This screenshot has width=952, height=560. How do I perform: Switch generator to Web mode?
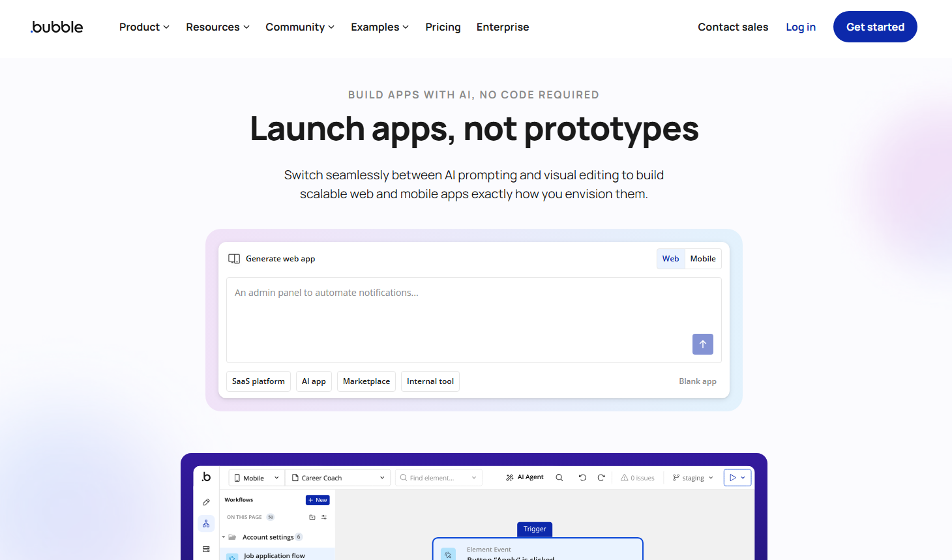670,259
